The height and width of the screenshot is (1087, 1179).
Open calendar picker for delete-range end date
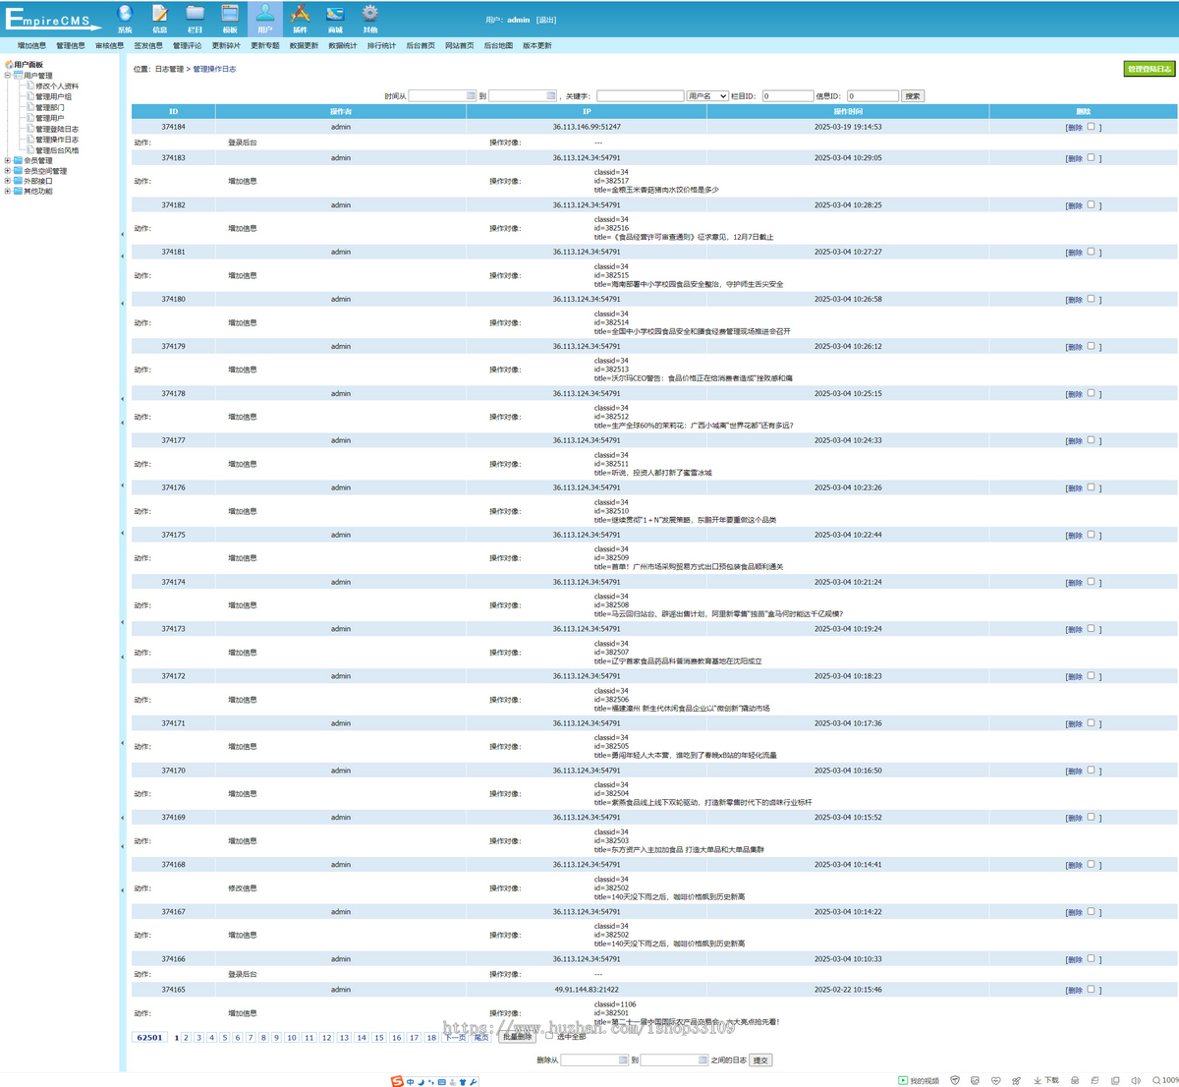point(702,1060)
